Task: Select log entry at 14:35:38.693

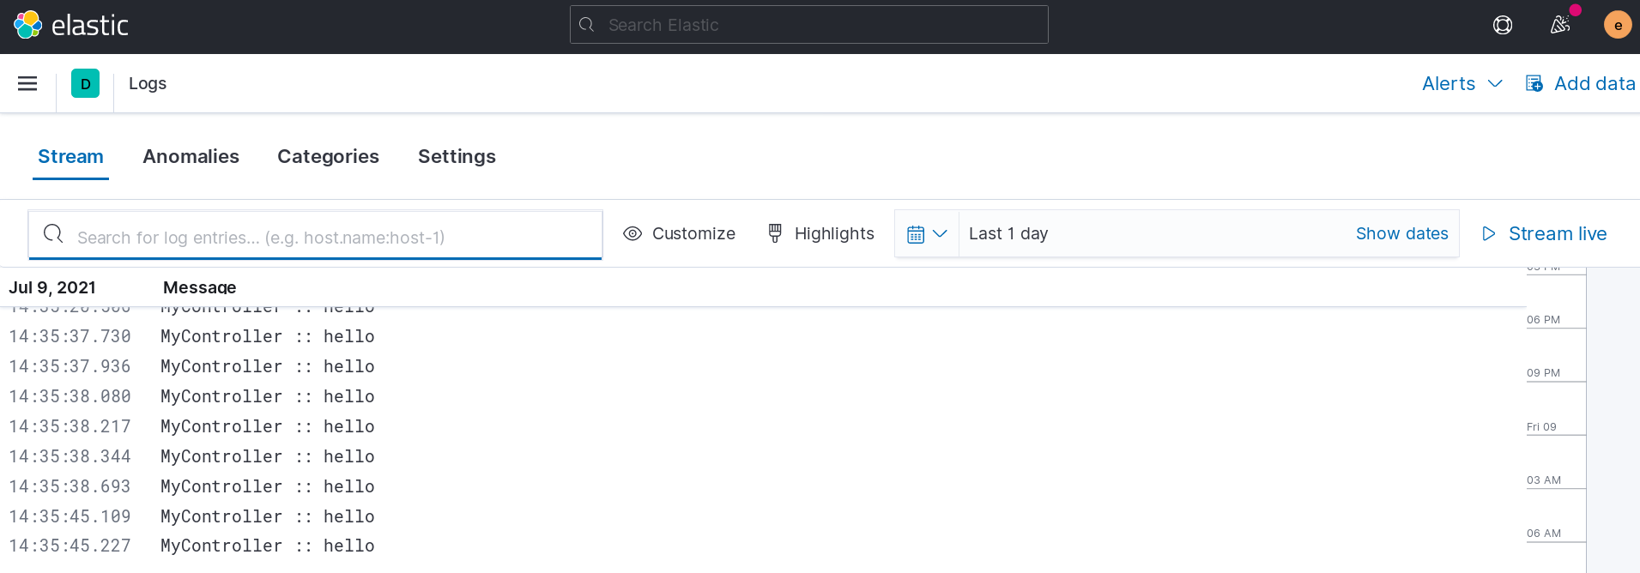Action: (763, 486)
